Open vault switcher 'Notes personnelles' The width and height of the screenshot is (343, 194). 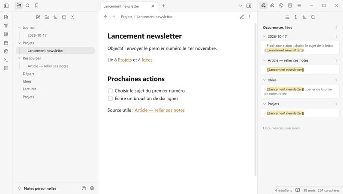coord(37,188)
